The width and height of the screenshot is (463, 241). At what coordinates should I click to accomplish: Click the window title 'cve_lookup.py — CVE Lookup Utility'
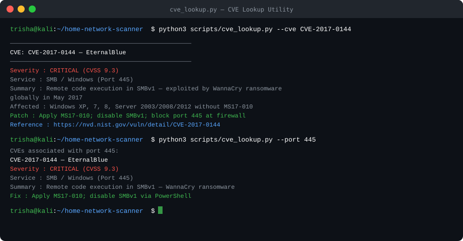point(232,10)
